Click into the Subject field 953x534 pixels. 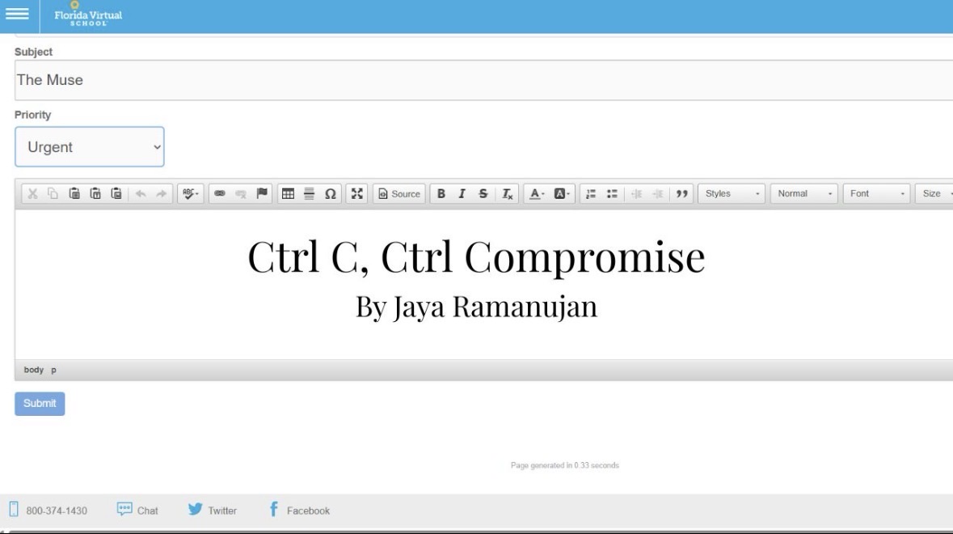tap(484, 79)
